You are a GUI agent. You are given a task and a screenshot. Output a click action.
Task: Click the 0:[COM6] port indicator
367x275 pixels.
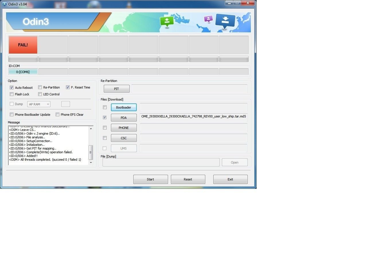point(23,72)
